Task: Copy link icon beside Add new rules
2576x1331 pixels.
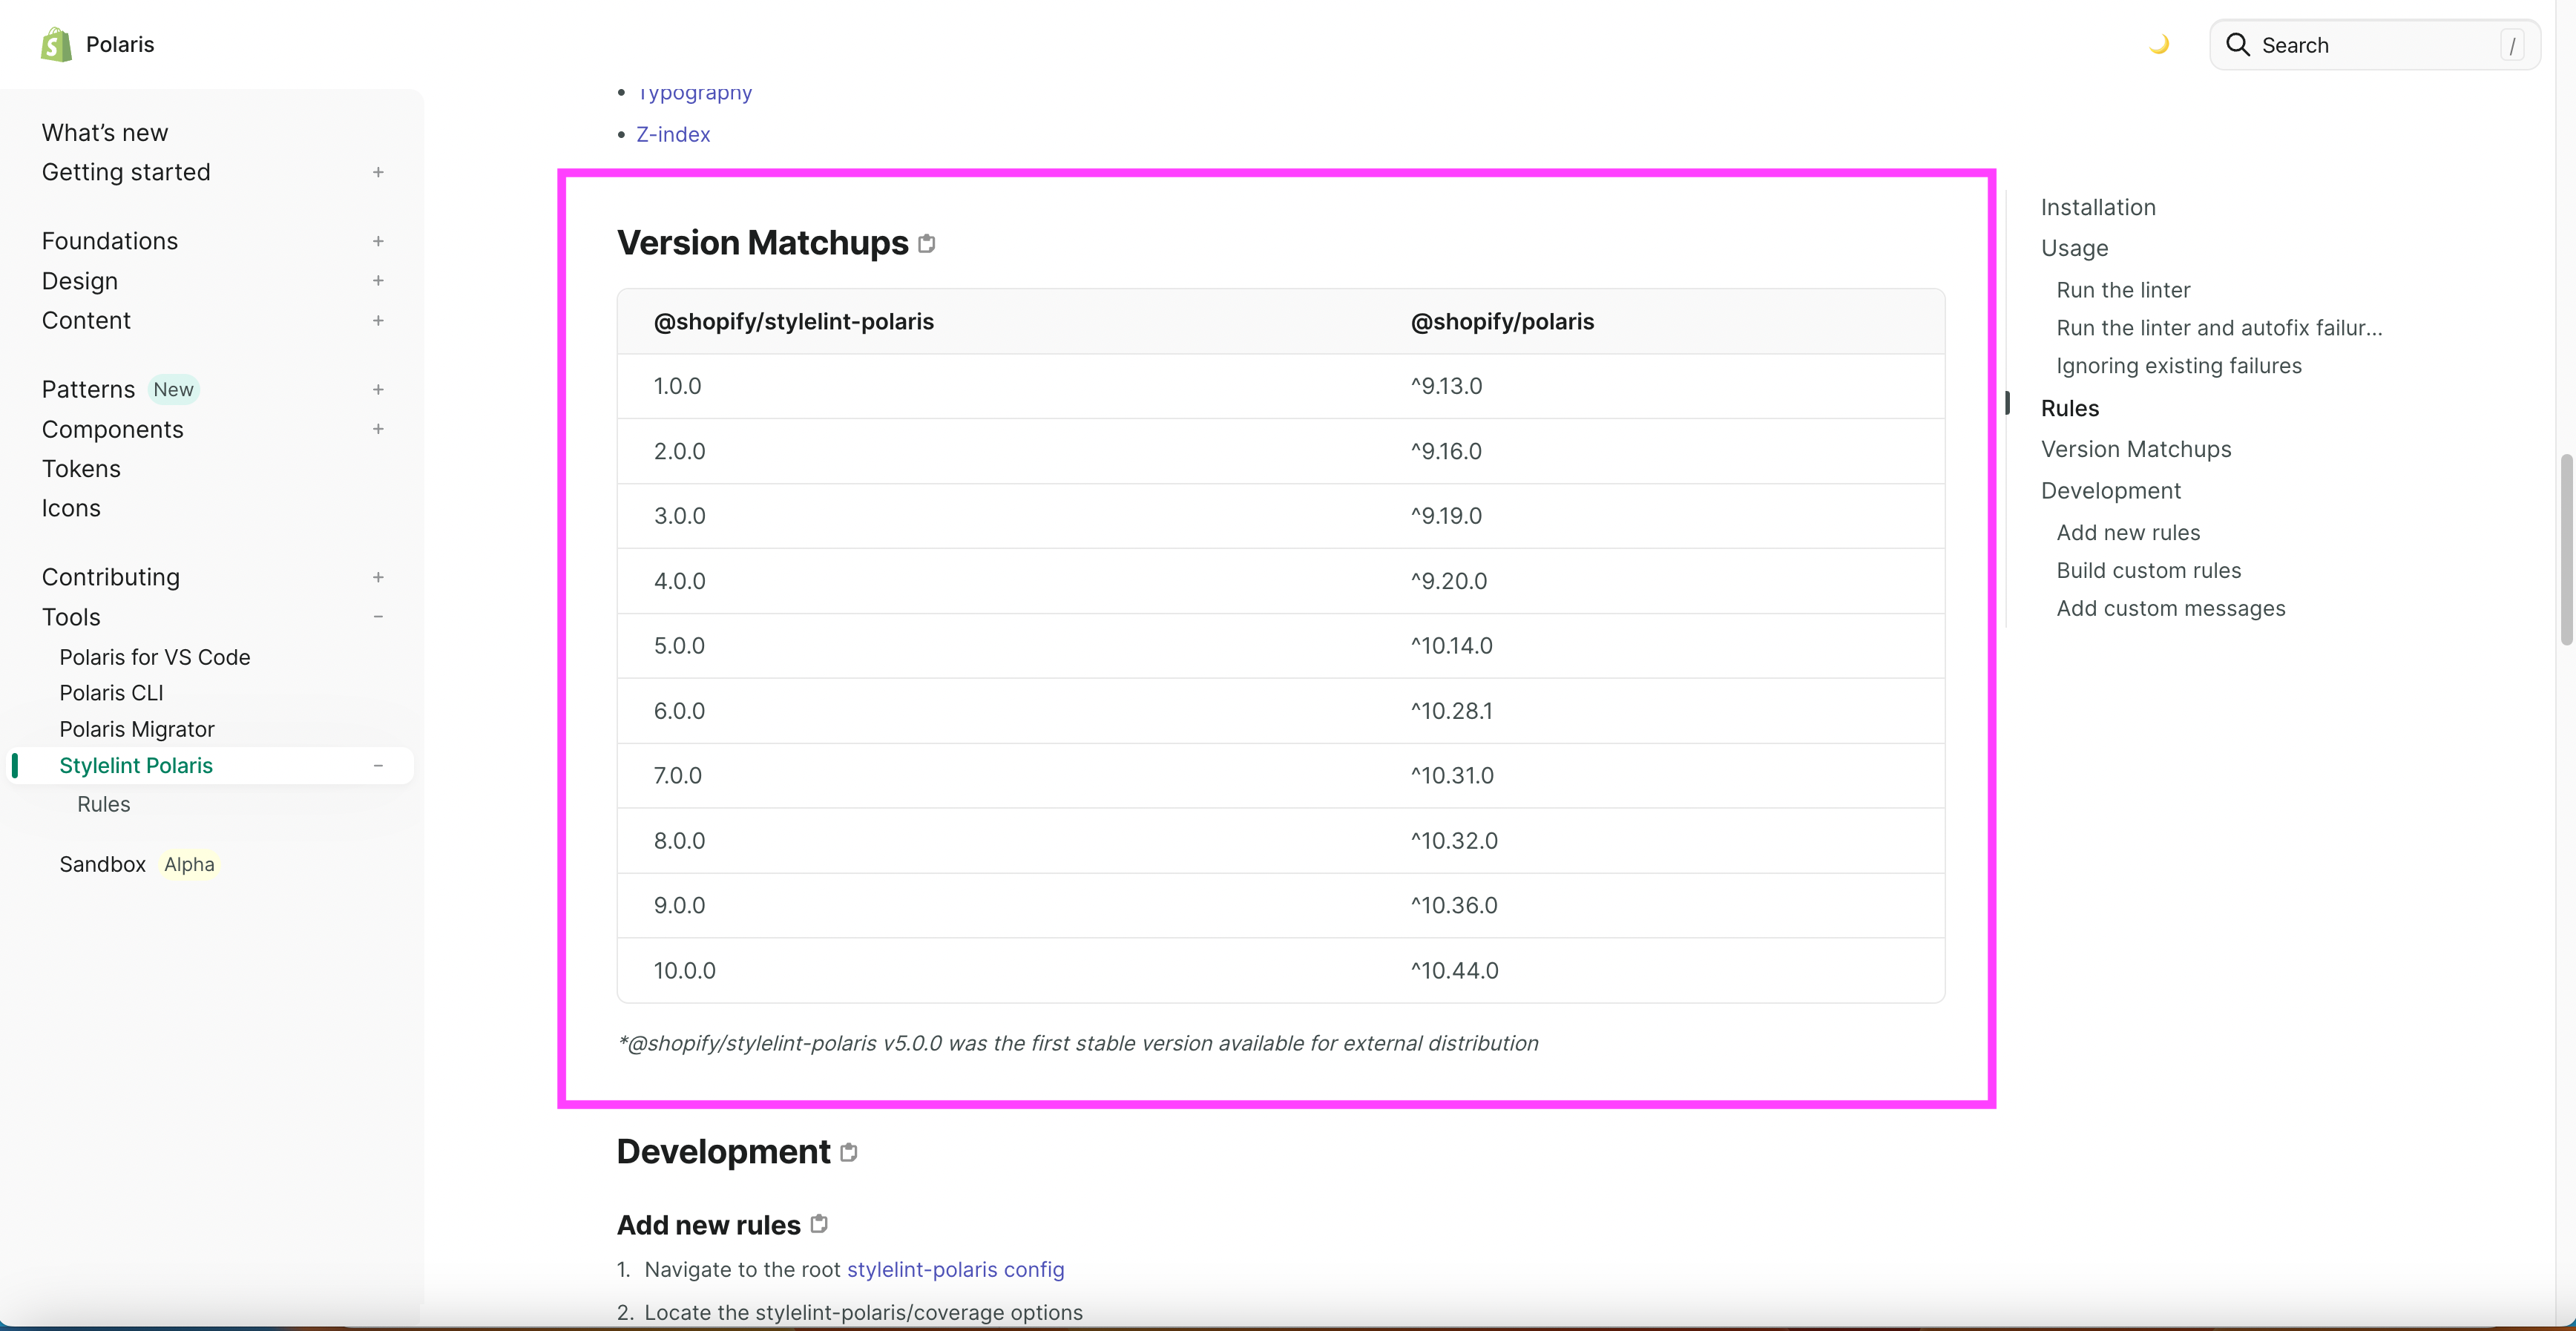Action: [818, 1224]
